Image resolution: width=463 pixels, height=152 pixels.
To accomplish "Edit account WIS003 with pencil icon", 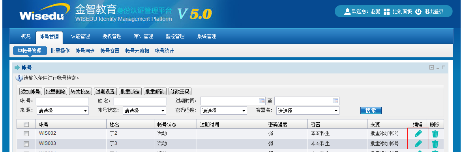I will [418, 144].
